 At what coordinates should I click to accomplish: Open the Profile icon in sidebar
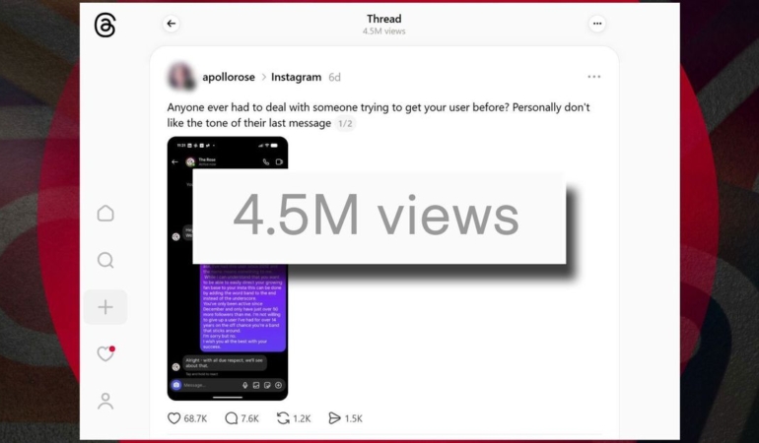pyautogui.click(x=105, y=401)
